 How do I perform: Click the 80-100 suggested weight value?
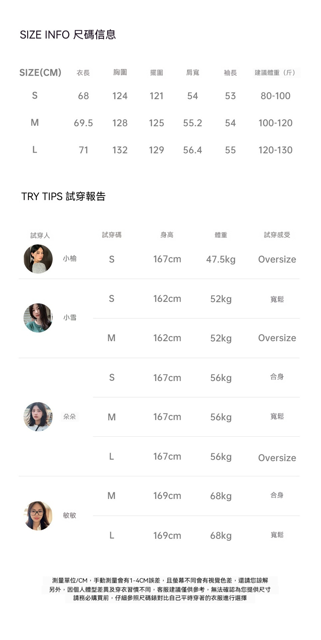[x=275, y=96]
